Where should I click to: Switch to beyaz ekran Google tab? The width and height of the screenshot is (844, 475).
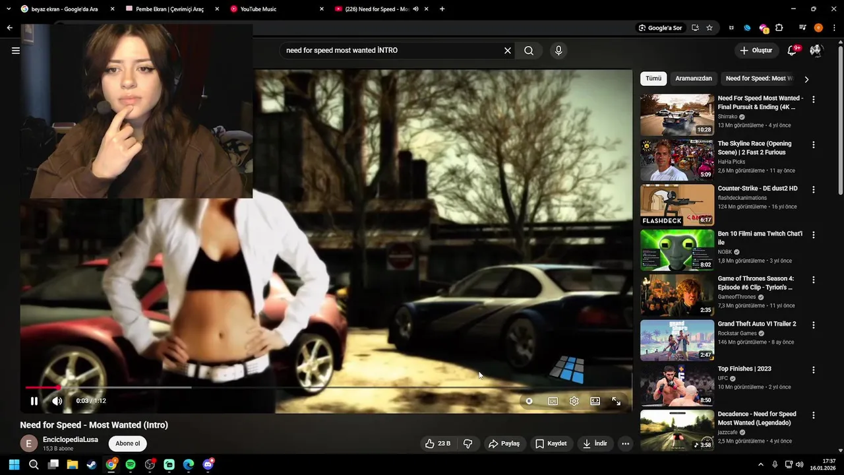point(66,9)
